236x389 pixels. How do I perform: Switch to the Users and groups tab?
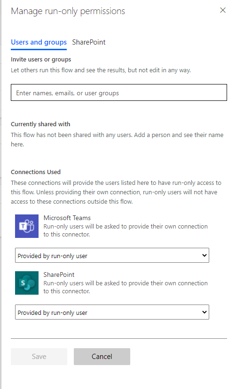point(39,42)
